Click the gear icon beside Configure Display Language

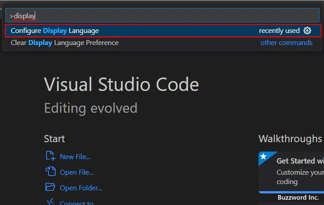(x=307, y=31)
